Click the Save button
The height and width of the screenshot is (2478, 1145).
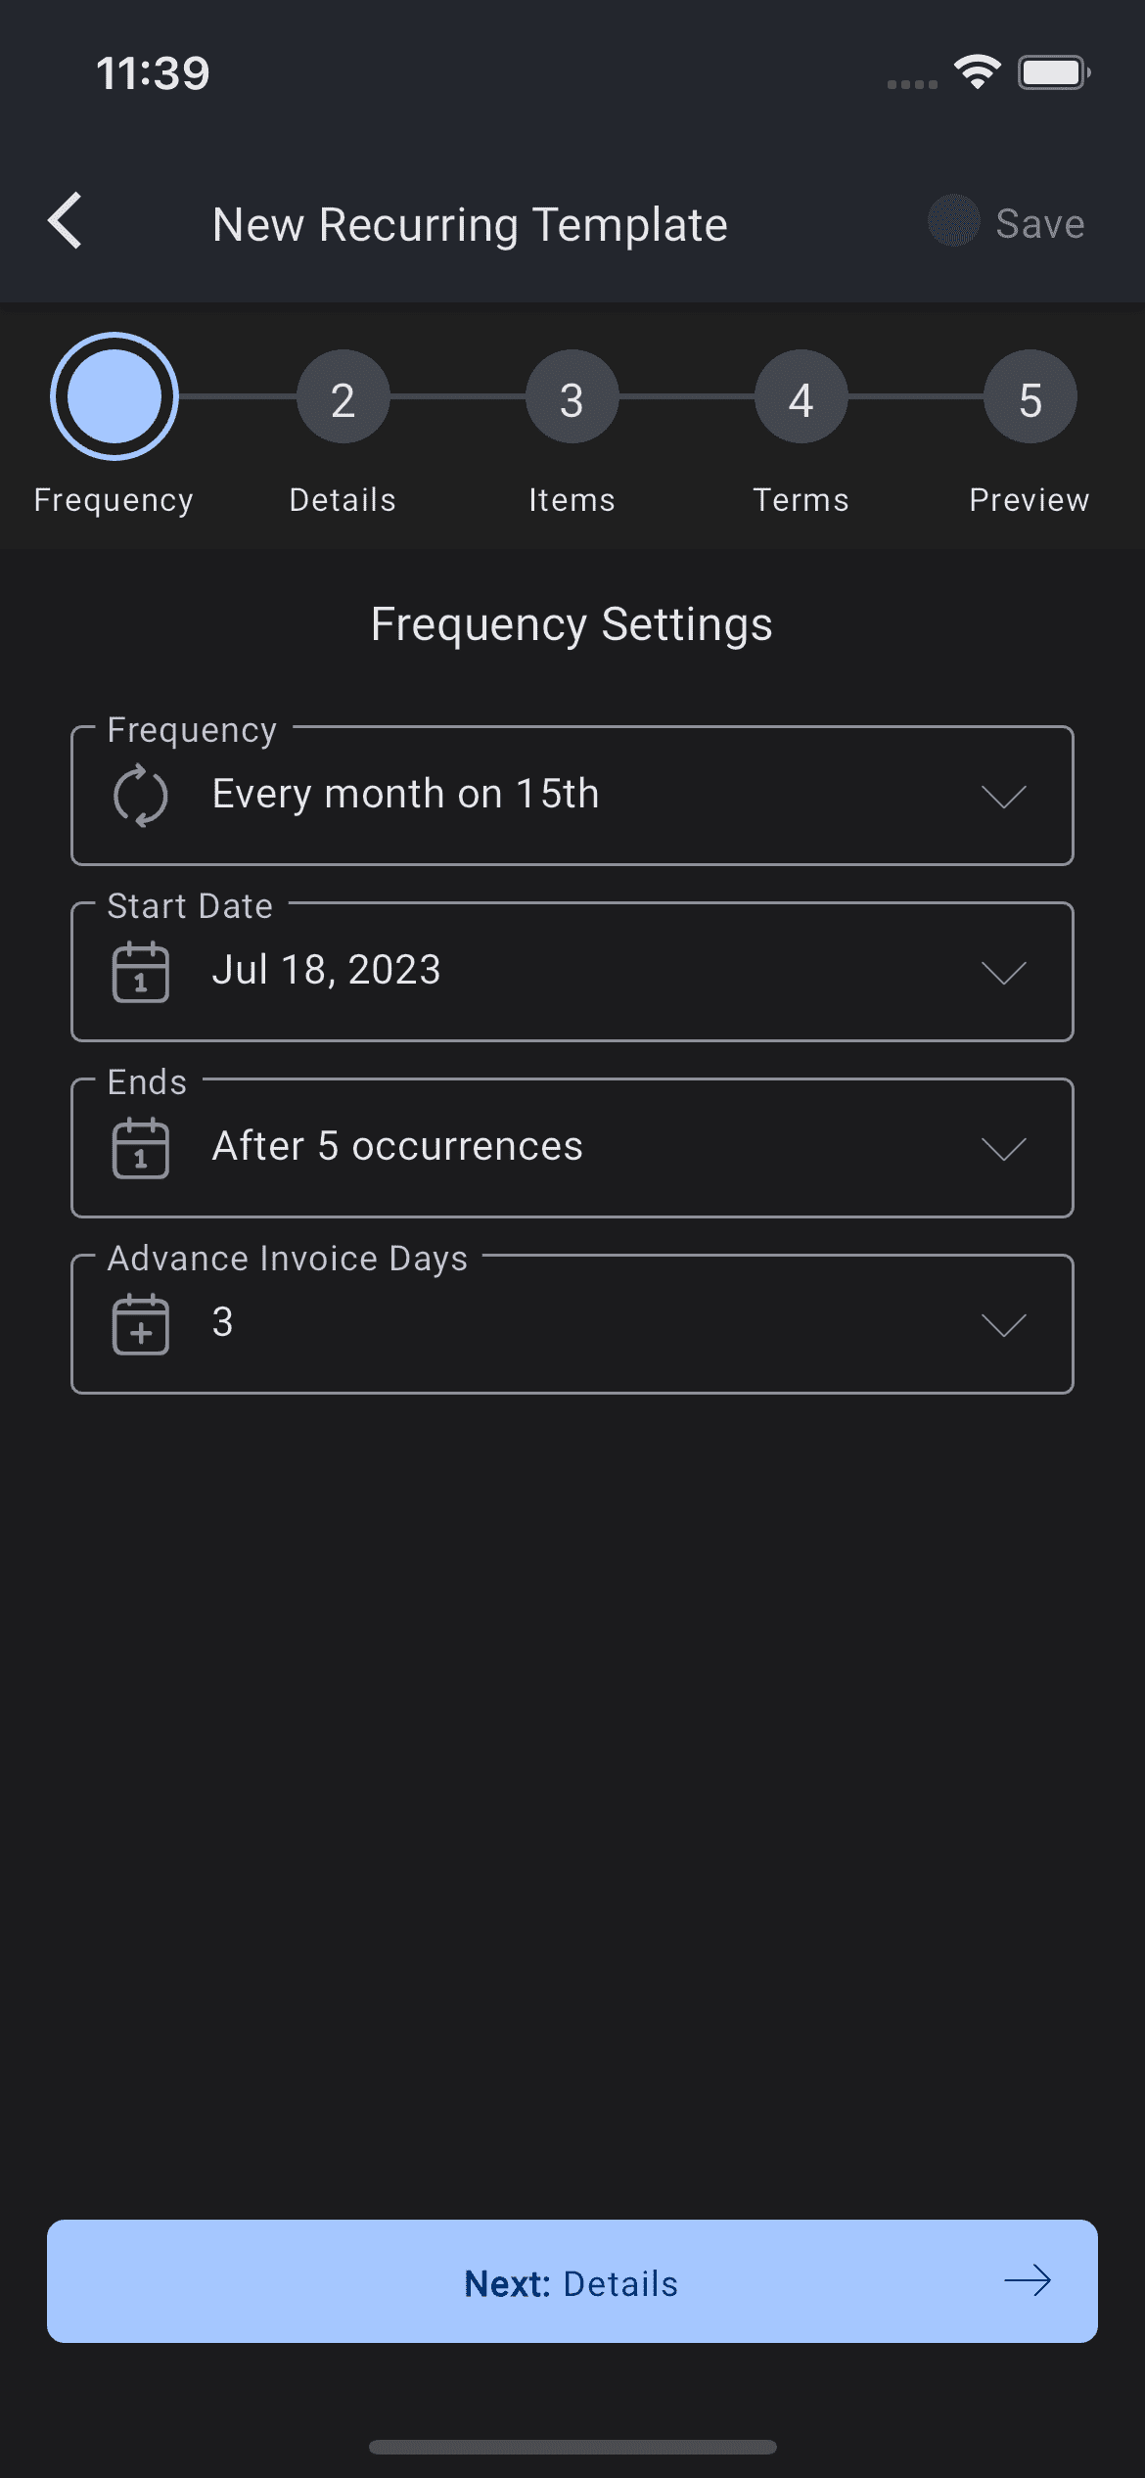(x=1039, y=224)
